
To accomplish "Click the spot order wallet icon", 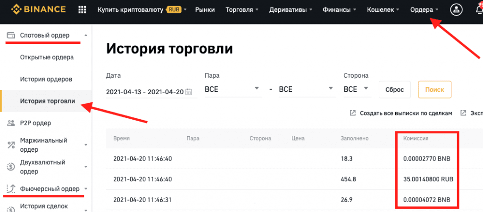I will [10, 35].
